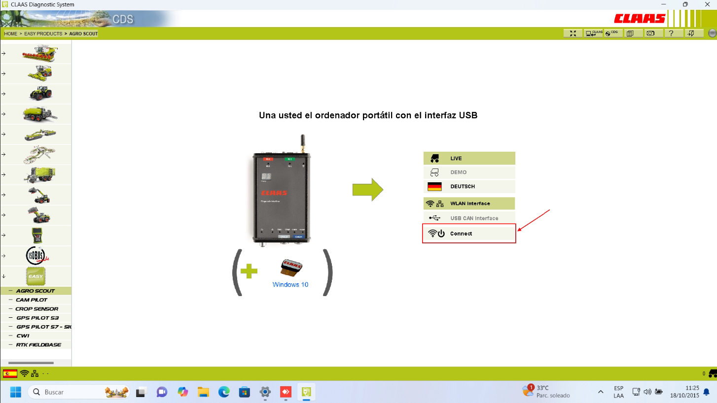Image resolution: width=717 pixels, height=403 pixels.
Task: Choose WLAN Interface option
Action: (469, 203)
